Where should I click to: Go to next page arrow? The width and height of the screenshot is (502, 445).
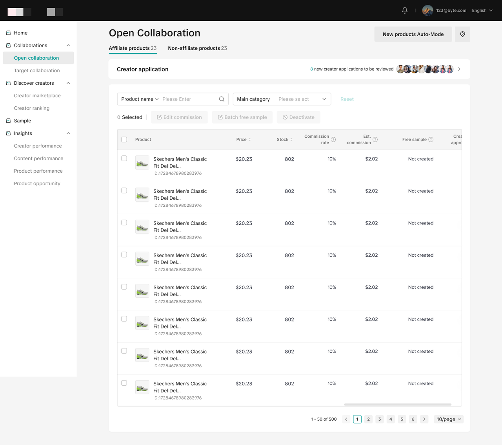(x=424, y=419)
